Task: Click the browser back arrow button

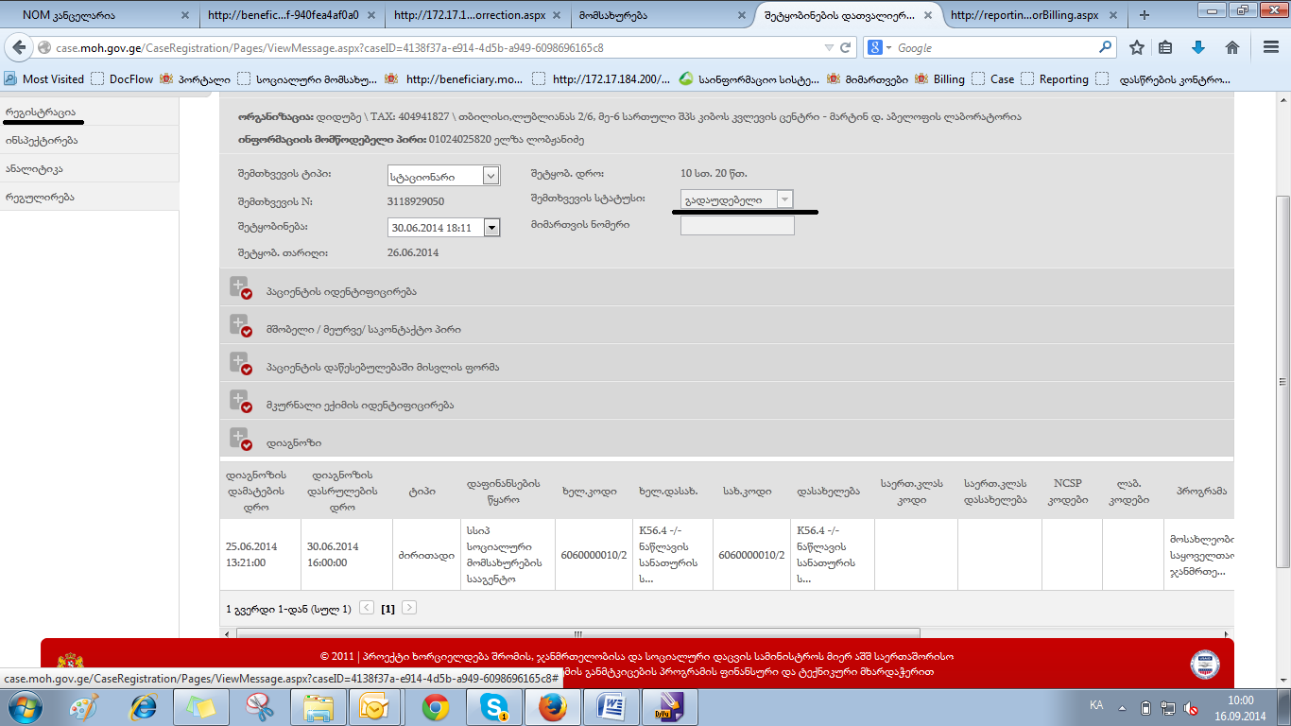Action: coord(19,47)
